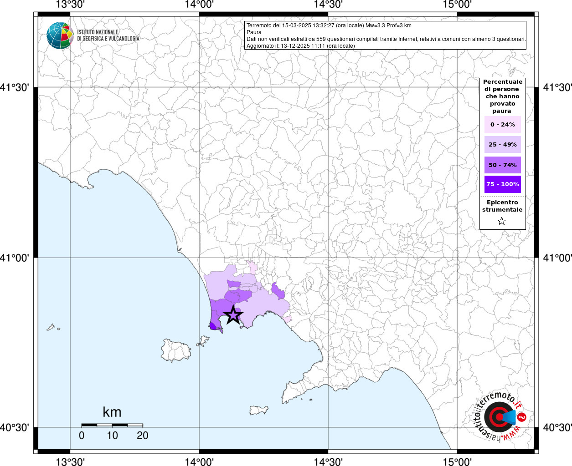The width and height of the screenshot is (572, 466).
Task: Select the 0 - 24% legend swatch
Action: [x=503, y=124]
